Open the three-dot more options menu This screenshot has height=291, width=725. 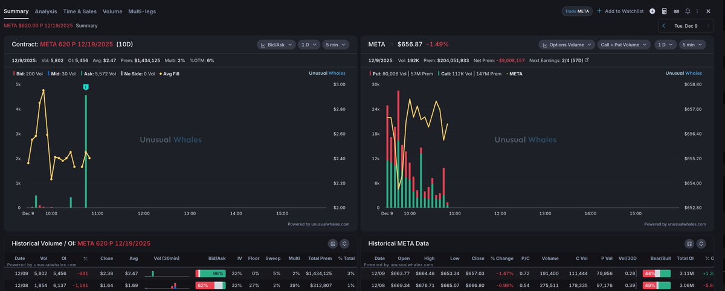click(698, 11)
